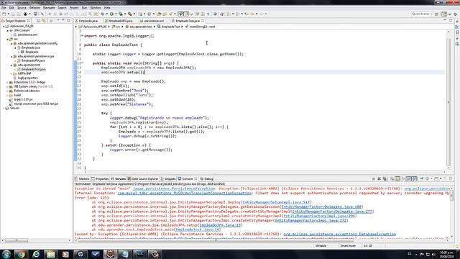Click the Open Console icon
The height and width of the screenshot is (259, 460).
(436, 178)
